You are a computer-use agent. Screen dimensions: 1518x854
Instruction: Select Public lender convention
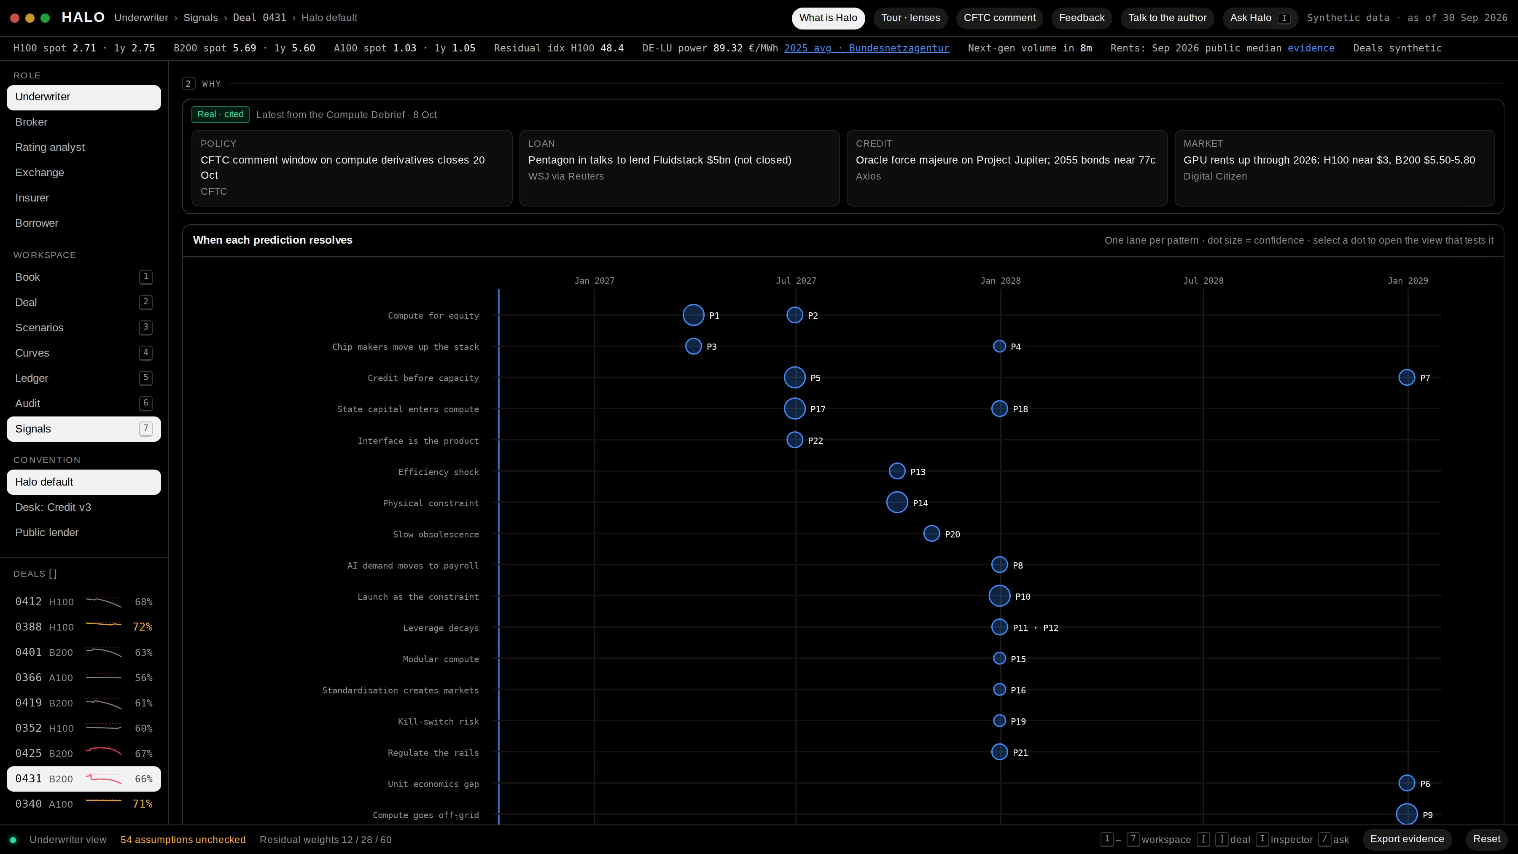pyautogui.click(x=83, y=532)
